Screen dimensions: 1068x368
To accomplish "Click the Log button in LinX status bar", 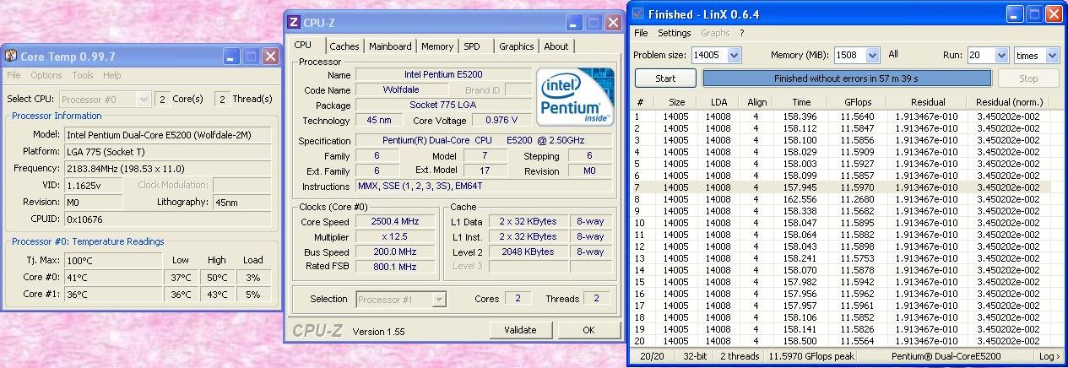I will point(1049,356).
